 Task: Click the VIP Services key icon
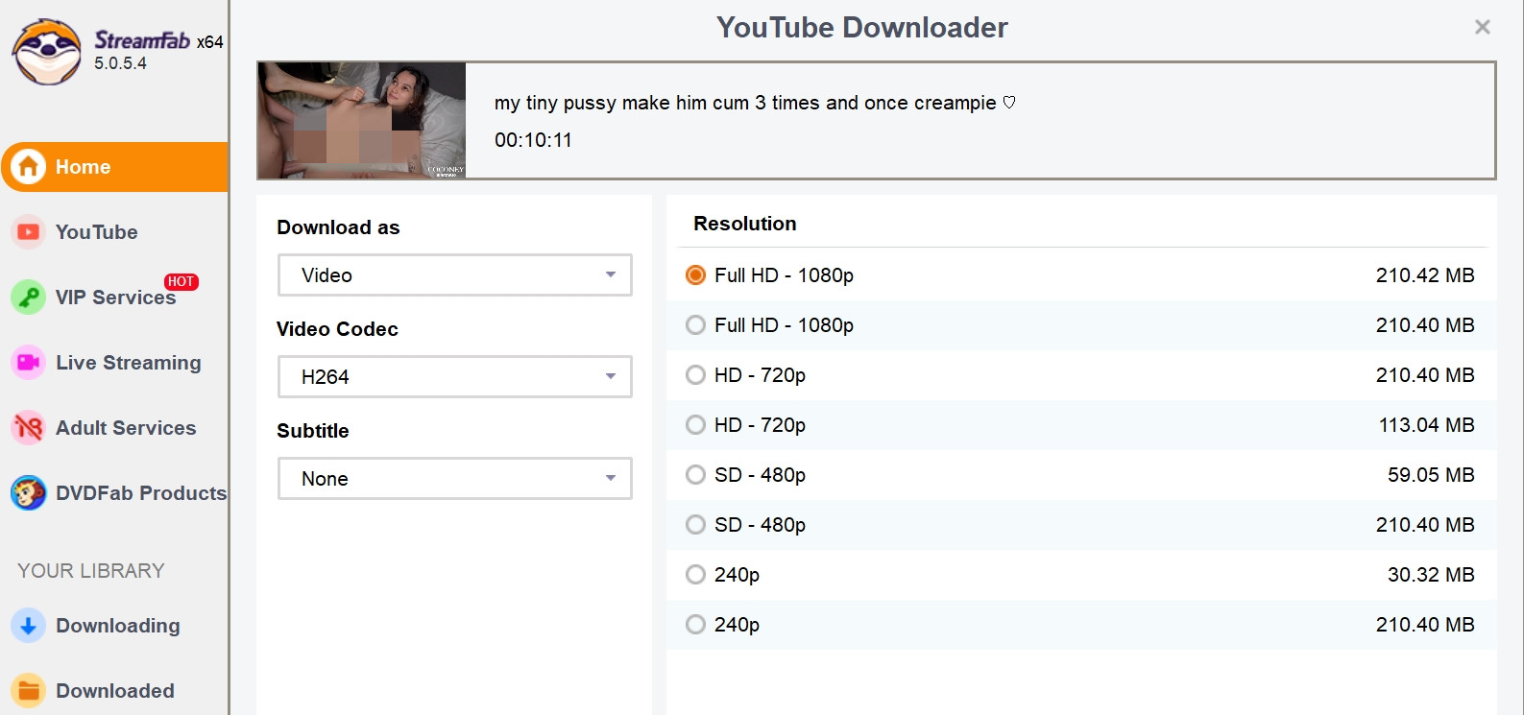pyautogui.click(x=29, y=298)
